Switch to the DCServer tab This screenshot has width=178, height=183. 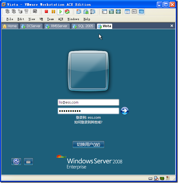31,26
